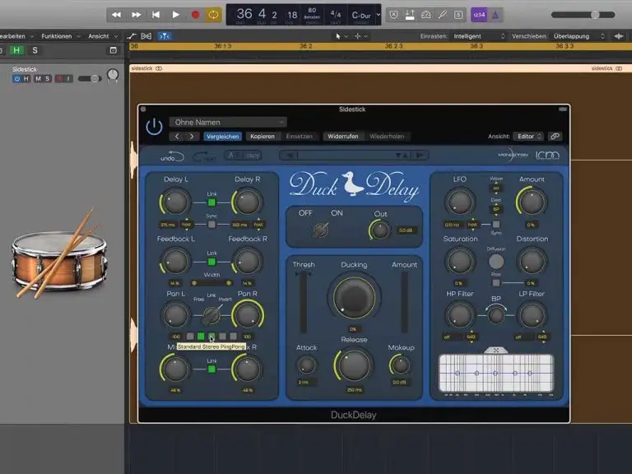Click the low latency speedometer icon
632x474 pixels.
coord(426,15)
